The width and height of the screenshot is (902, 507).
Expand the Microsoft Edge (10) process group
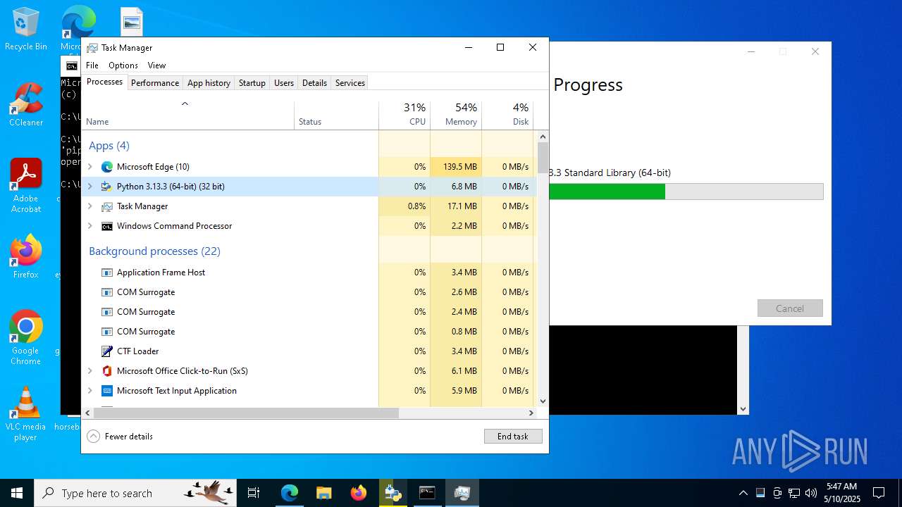pos(89,167)
